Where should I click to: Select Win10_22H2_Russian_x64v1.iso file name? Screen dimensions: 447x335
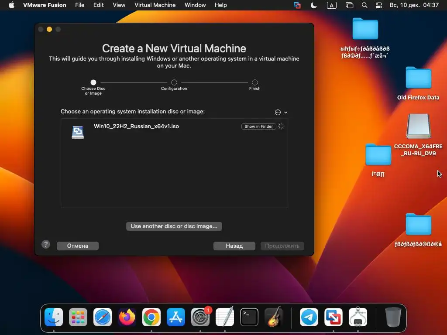(x=136, y=126)
